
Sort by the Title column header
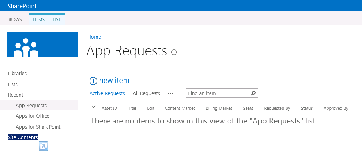point(132,108)
